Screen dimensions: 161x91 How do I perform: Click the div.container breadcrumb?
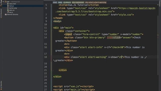click(x=78, y=2)
